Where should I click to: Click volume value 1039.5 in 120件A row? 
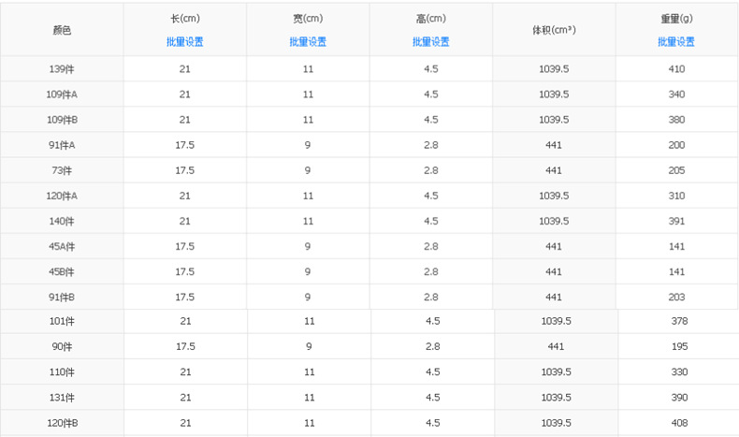tap(554, 197)
